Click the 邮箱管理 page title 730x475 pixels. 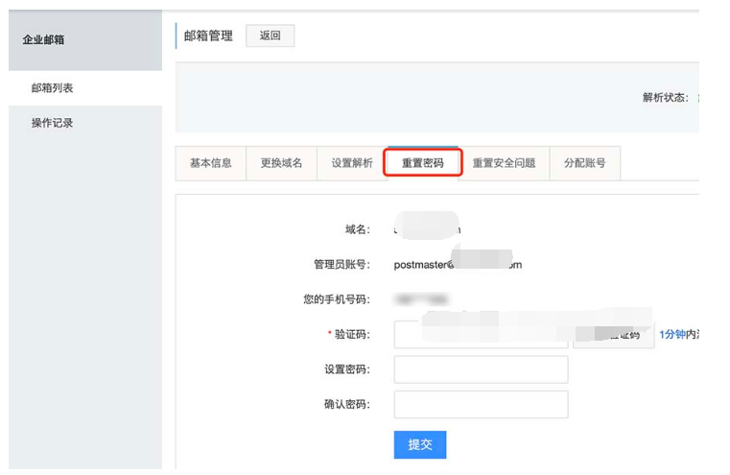pos(208,36)
